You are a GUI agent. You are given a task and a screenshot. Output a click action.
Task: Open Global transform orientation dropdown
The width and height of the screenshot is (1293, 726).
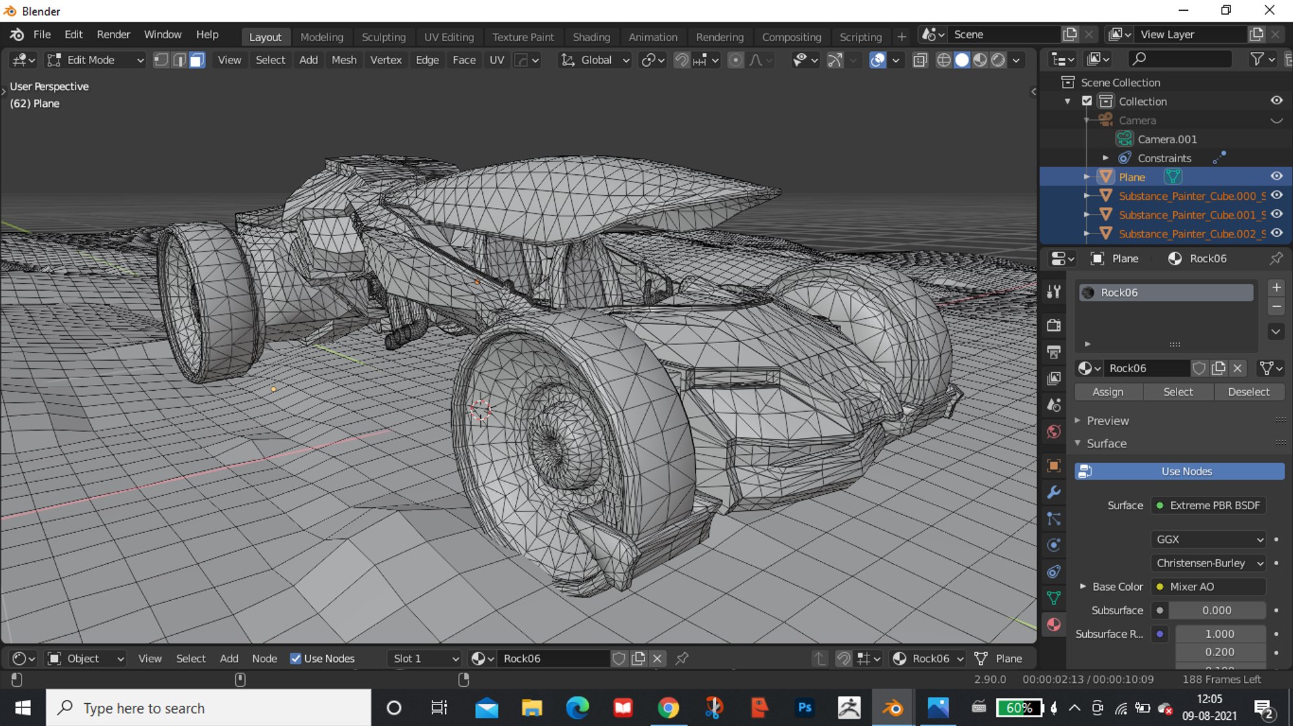click(x=596, y=60)
